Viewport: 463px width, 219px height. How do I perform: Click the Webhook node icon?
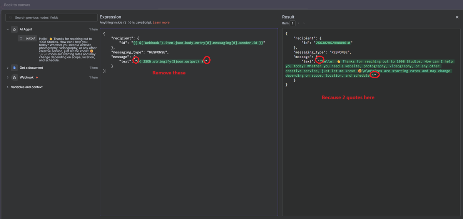click(14, 77)
